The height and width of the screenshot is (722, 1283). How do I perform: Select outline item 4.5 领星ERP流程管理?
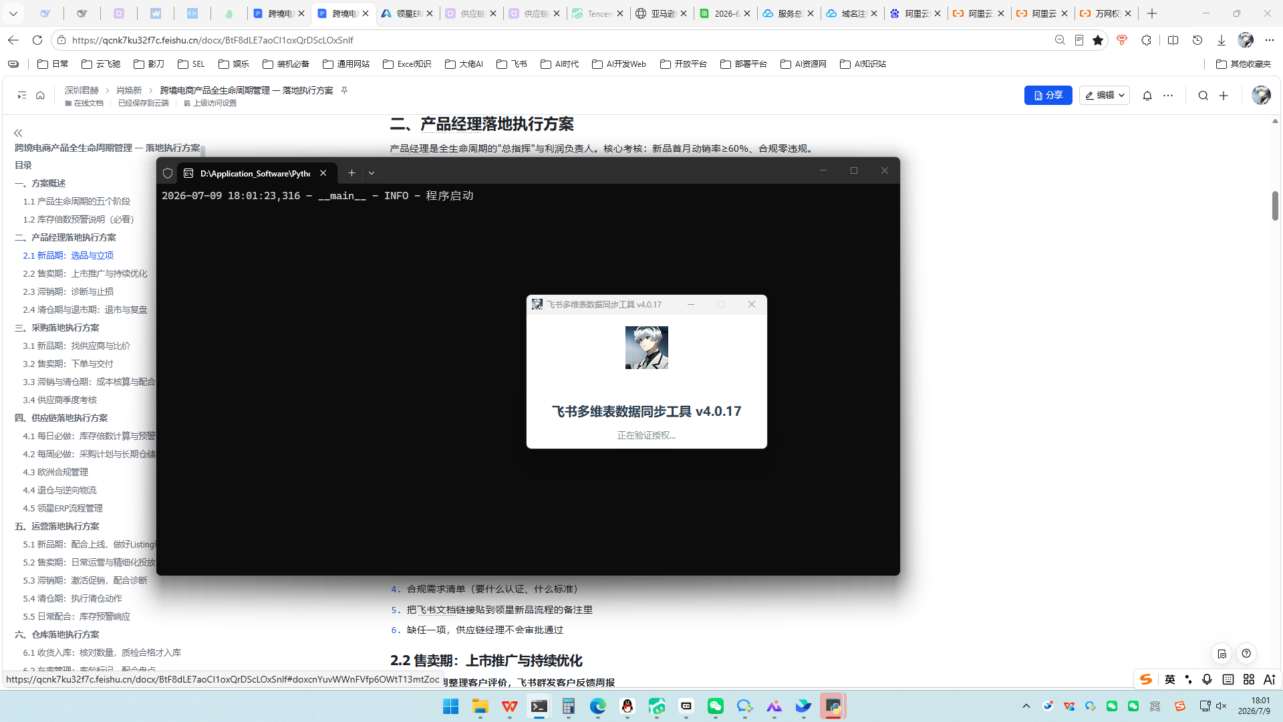(x=63, y=508)
